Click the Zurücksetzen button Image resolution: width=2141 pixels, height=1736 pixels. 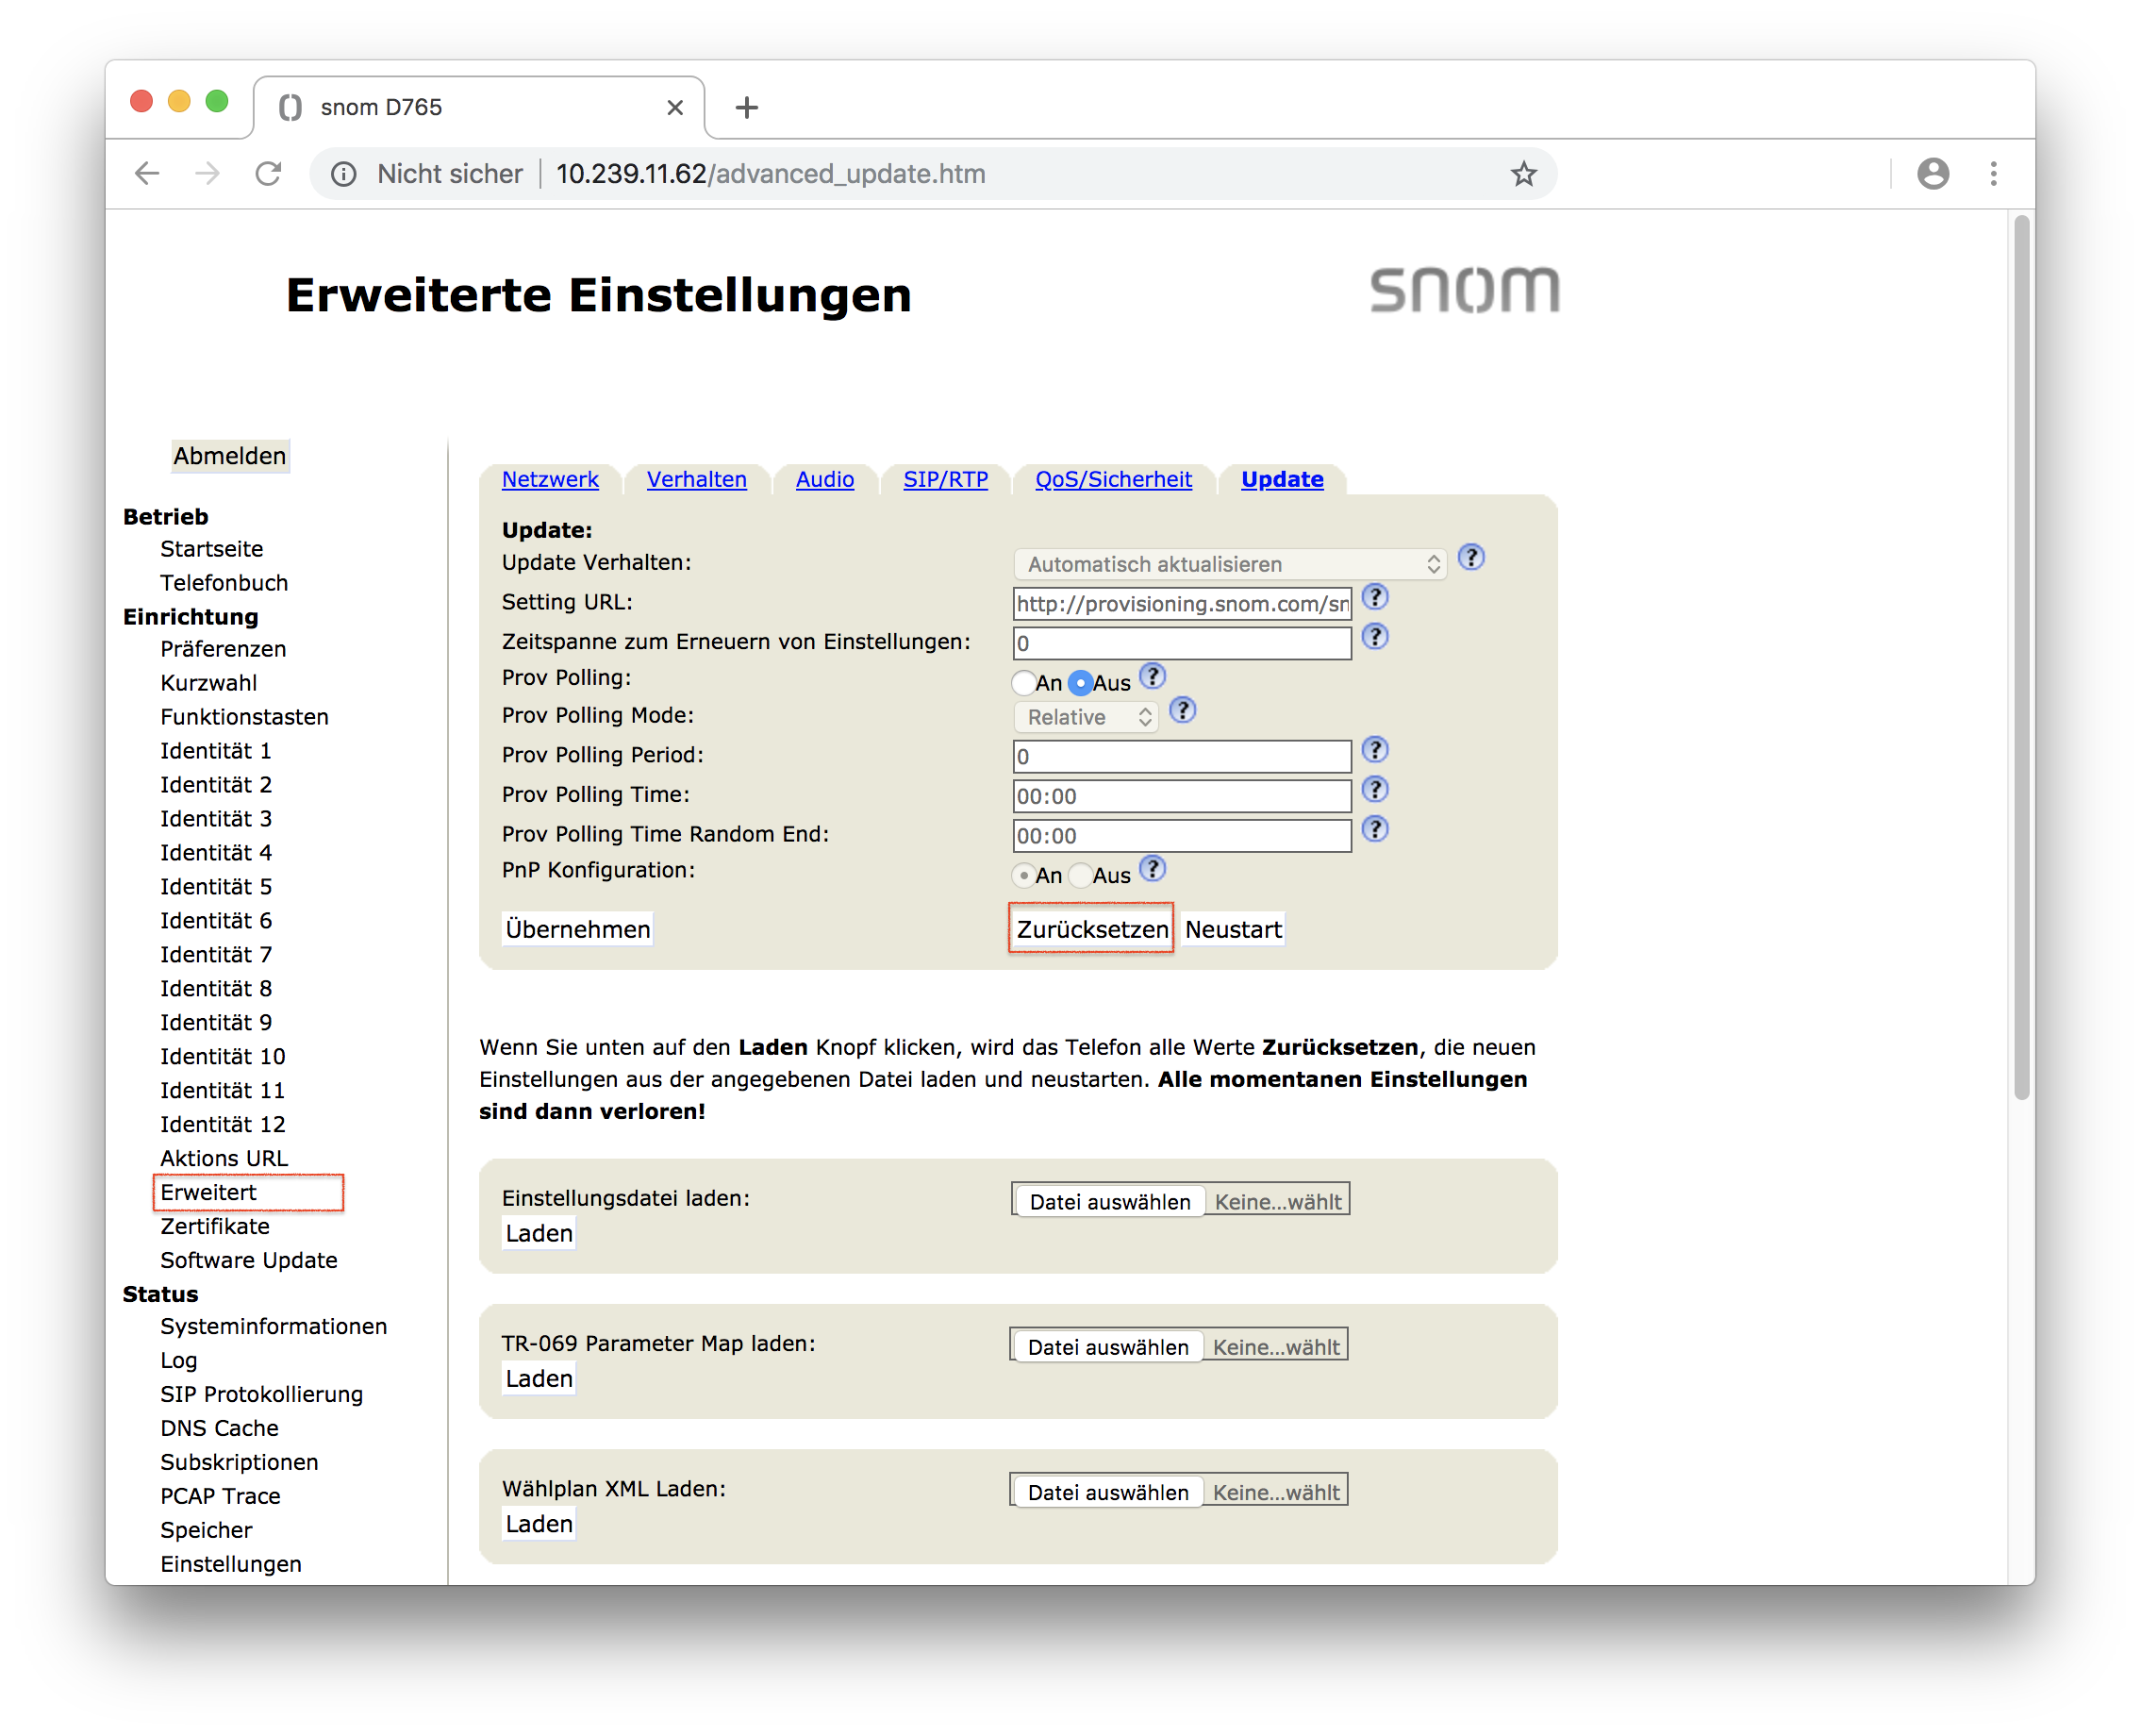[1090, 929]
